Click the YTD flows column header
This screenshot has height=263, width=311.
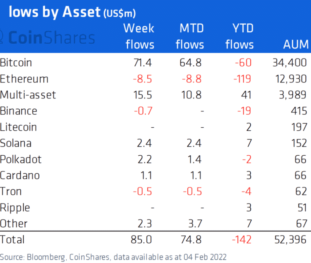click(x=239, y=36)
